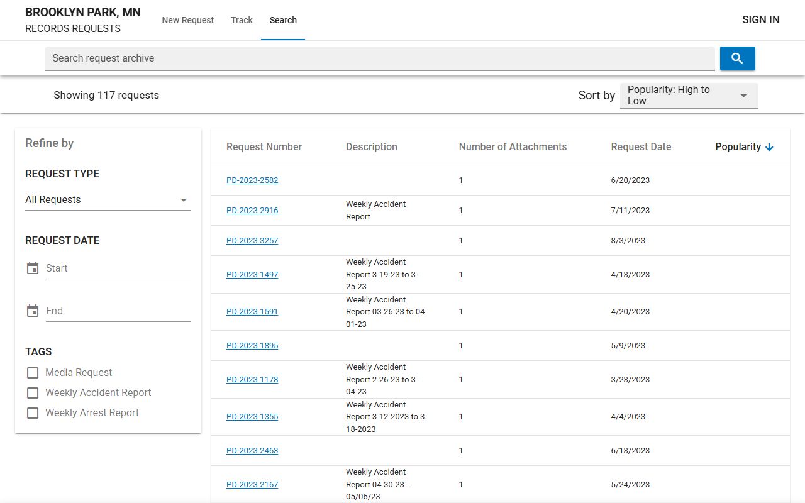805x503 pixels.
Task: Click description 'Weekly Accident Report 3-12-2023 to 3-18-2023'
Action: [386, 417]
